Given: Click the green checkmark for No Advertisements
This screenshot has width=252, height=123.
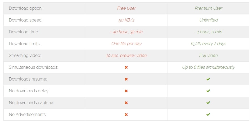Looking at the screenshot, I should (x=208, y=115).
